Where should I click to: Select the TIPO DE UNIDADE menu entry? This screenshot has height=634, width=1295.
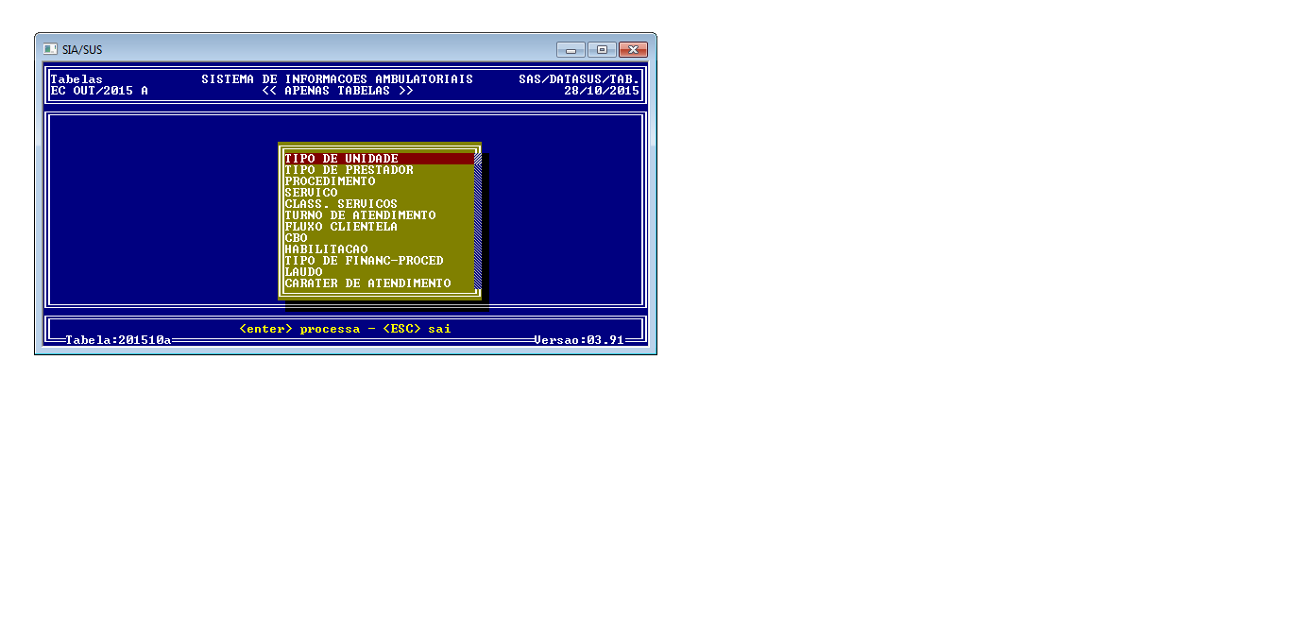click(x=342, y=159)
